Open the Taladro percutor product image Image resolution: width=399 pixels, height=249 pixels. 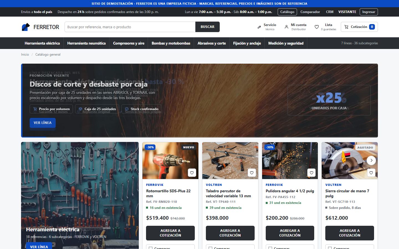pos(230,161)
